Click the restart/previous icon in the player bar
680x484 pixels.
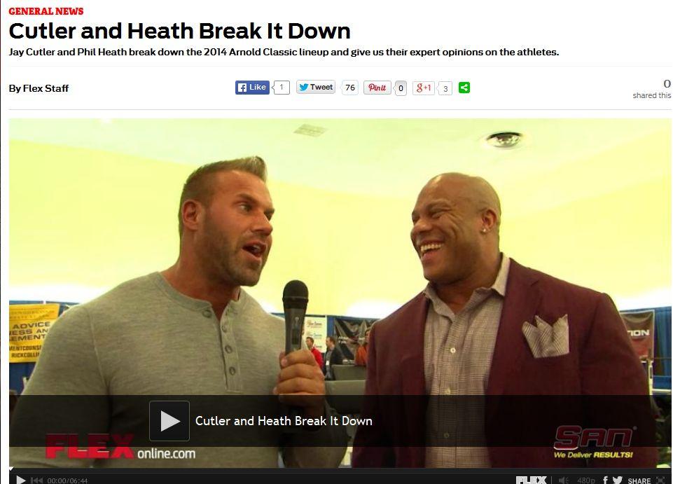point(37,480)
